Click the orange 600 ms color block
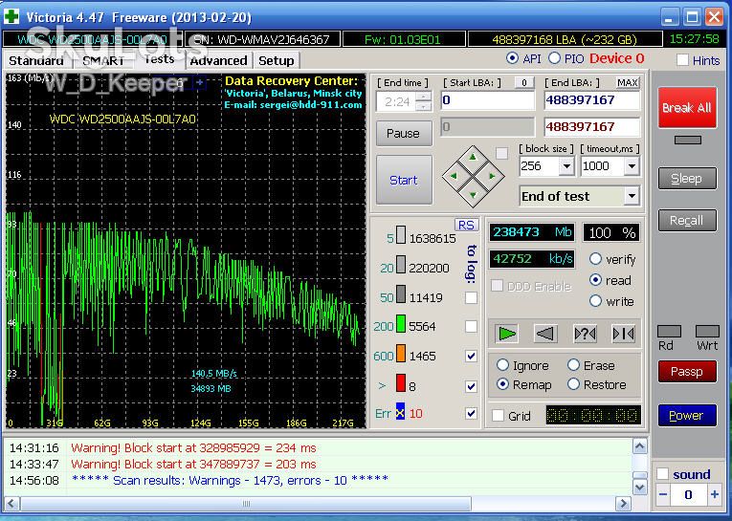The width and height of the screenshot is (732, 521). (x=401, y=353)
